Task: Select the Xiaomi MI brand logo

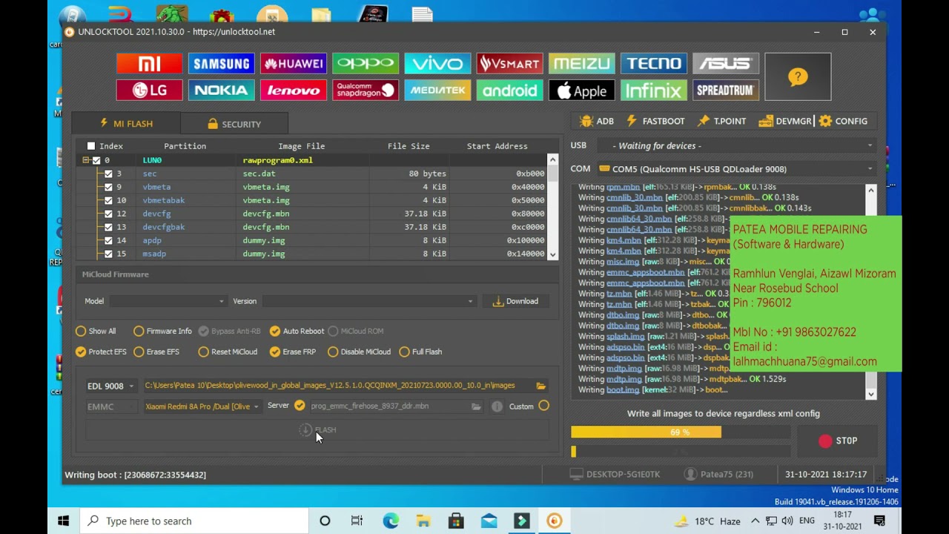Action: (149, 64)
